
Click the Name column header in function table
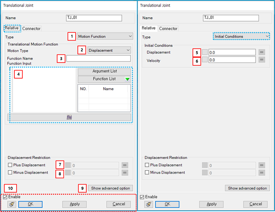[108, 89]
